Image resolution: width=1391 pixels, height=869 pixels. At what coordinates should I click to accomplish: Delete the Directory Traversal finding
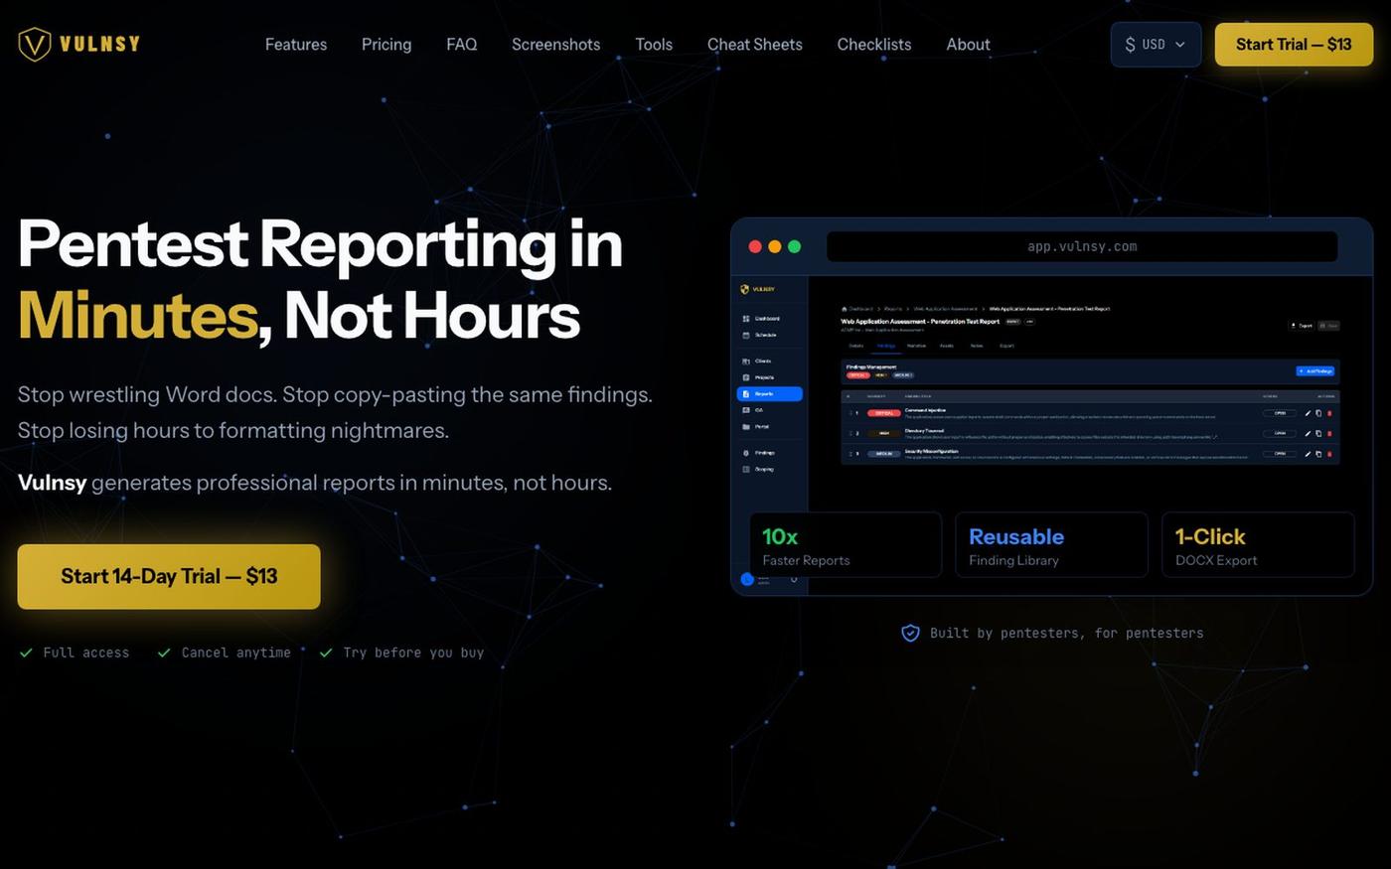pyautogui.click(x=1329, y=433)
